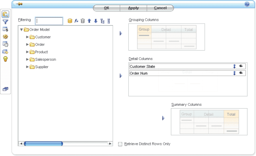
Task: Click the move up arrow icon
Action: [89, 21]
